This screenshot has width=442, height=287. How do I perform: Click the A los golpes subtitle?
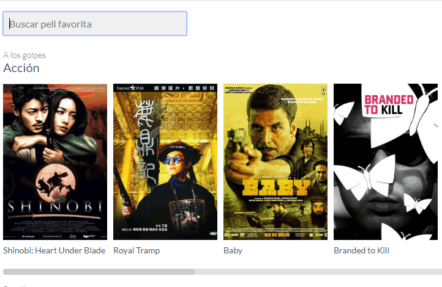[x=24, y=55]
